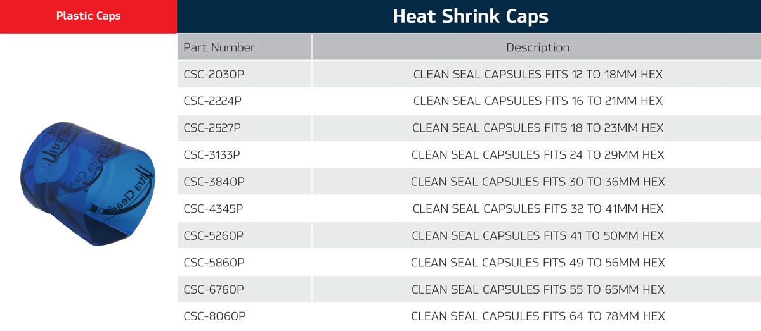
Task: Select the 64 to 78MM hex description
Action: (538, 316)
